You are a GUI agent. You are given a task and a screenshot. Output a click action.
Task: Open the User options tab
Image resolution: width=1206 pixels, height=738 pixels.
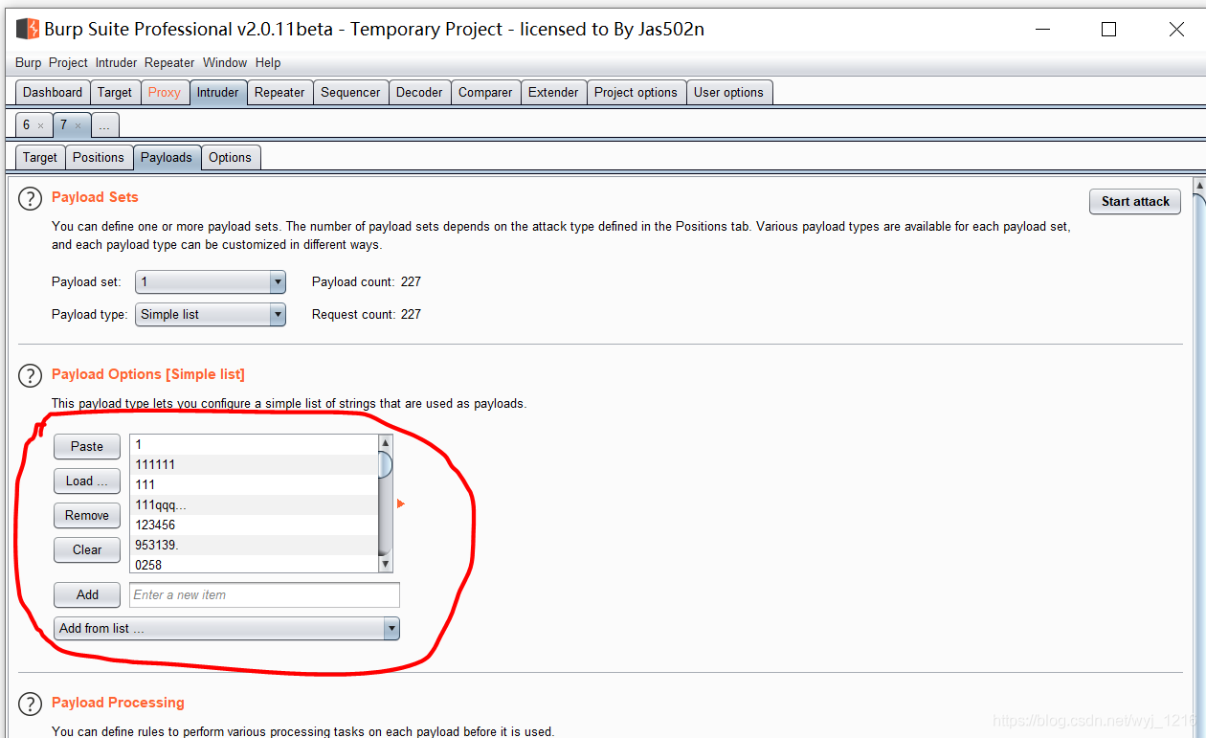(x=728, y=92)
